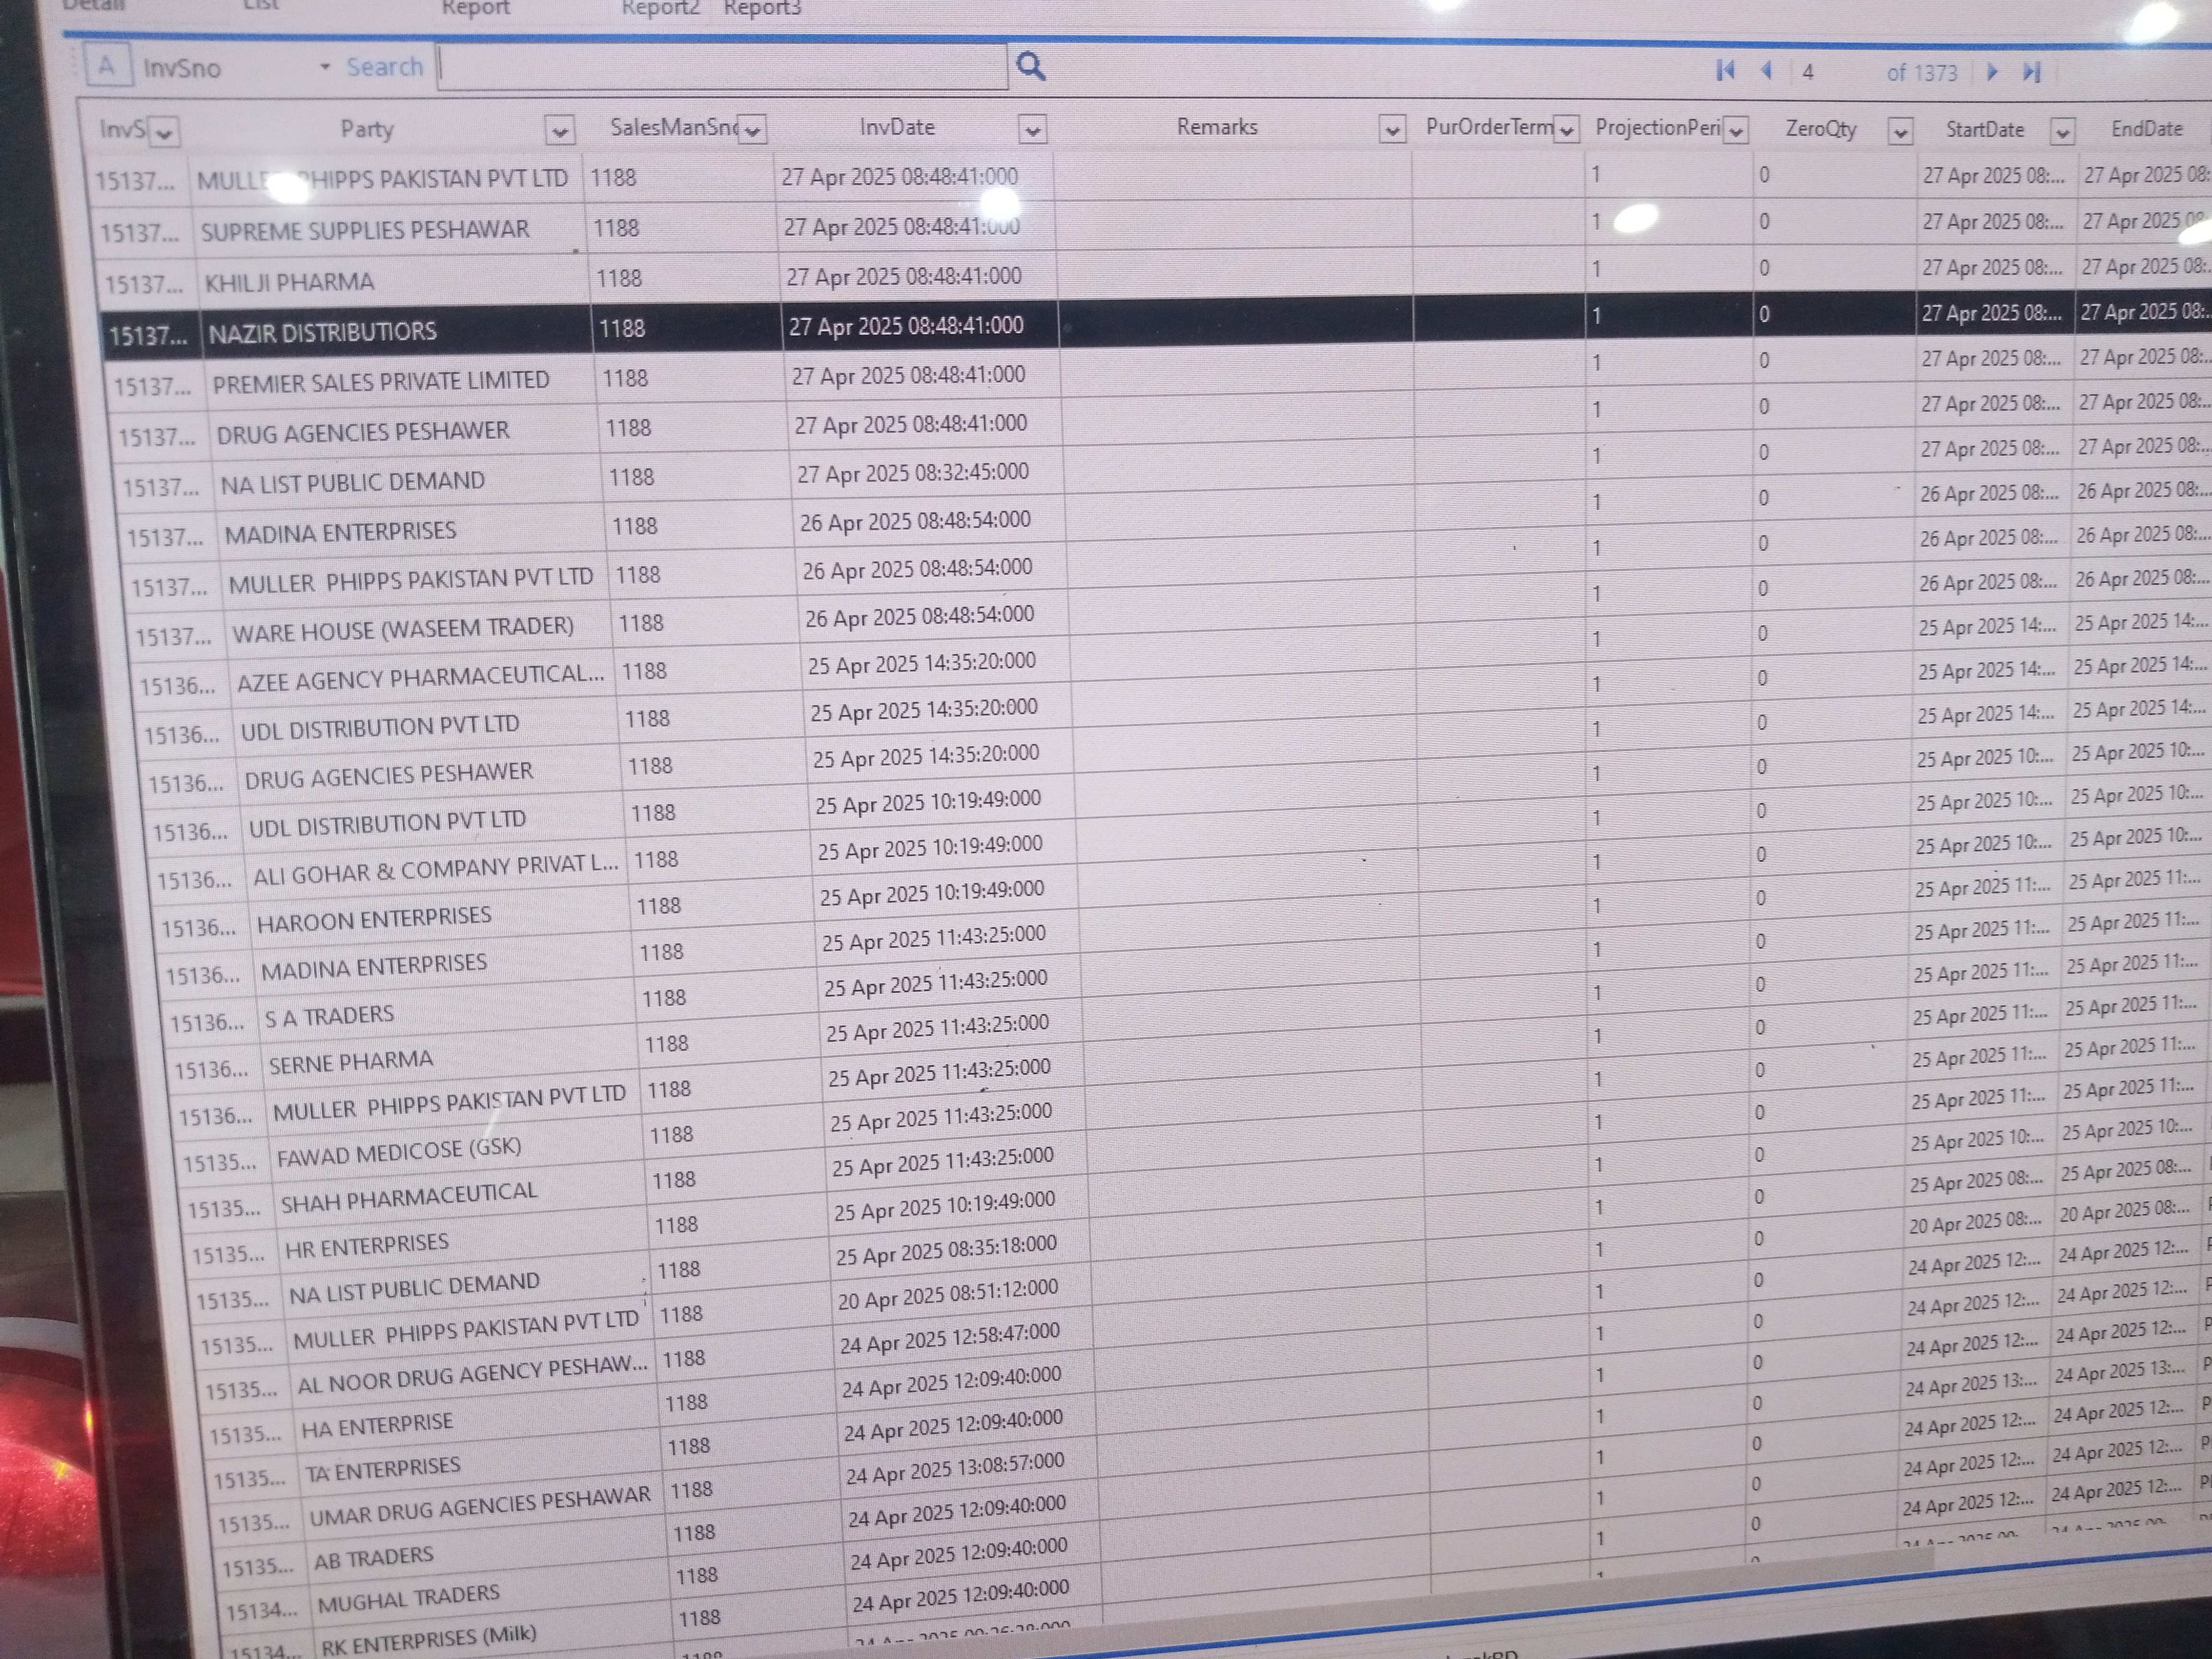
Task: Open Remarks column filter dropdown
Action: (x=1391, y=130)
